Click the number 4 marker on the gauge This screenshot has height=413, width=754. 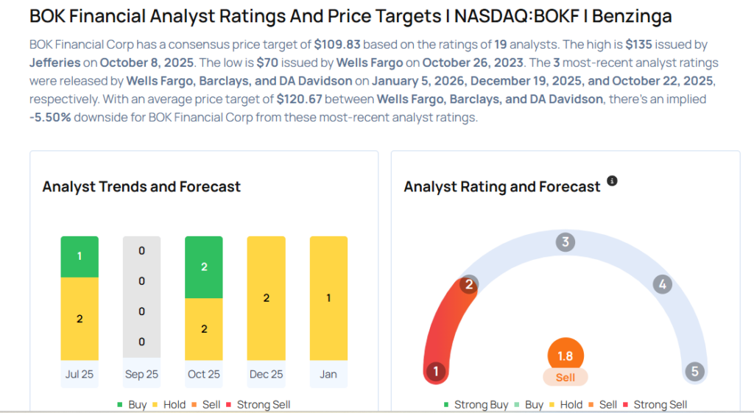(x=662, y=285)
